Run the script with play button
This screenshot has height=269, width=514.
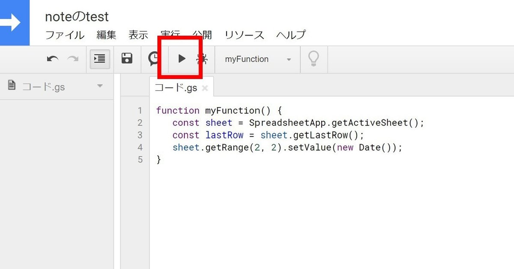[x=182, y=59]
